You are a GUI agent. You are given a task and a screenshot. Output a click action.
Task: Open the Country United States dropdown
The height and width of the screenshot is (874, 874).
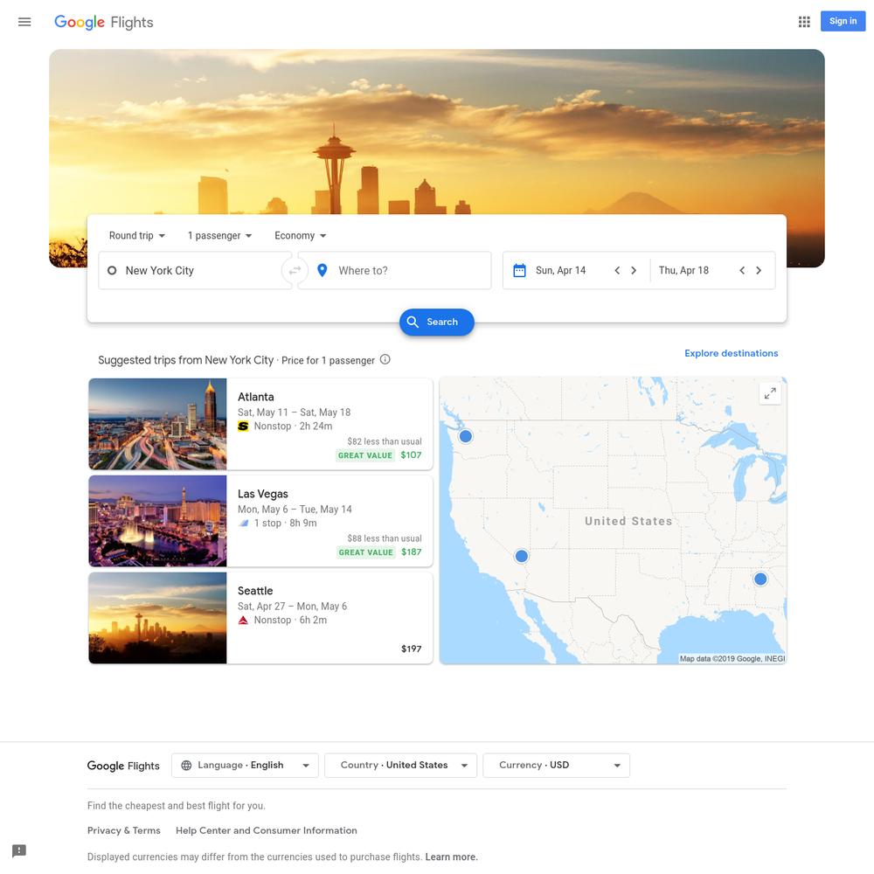[x=401, y=766]
